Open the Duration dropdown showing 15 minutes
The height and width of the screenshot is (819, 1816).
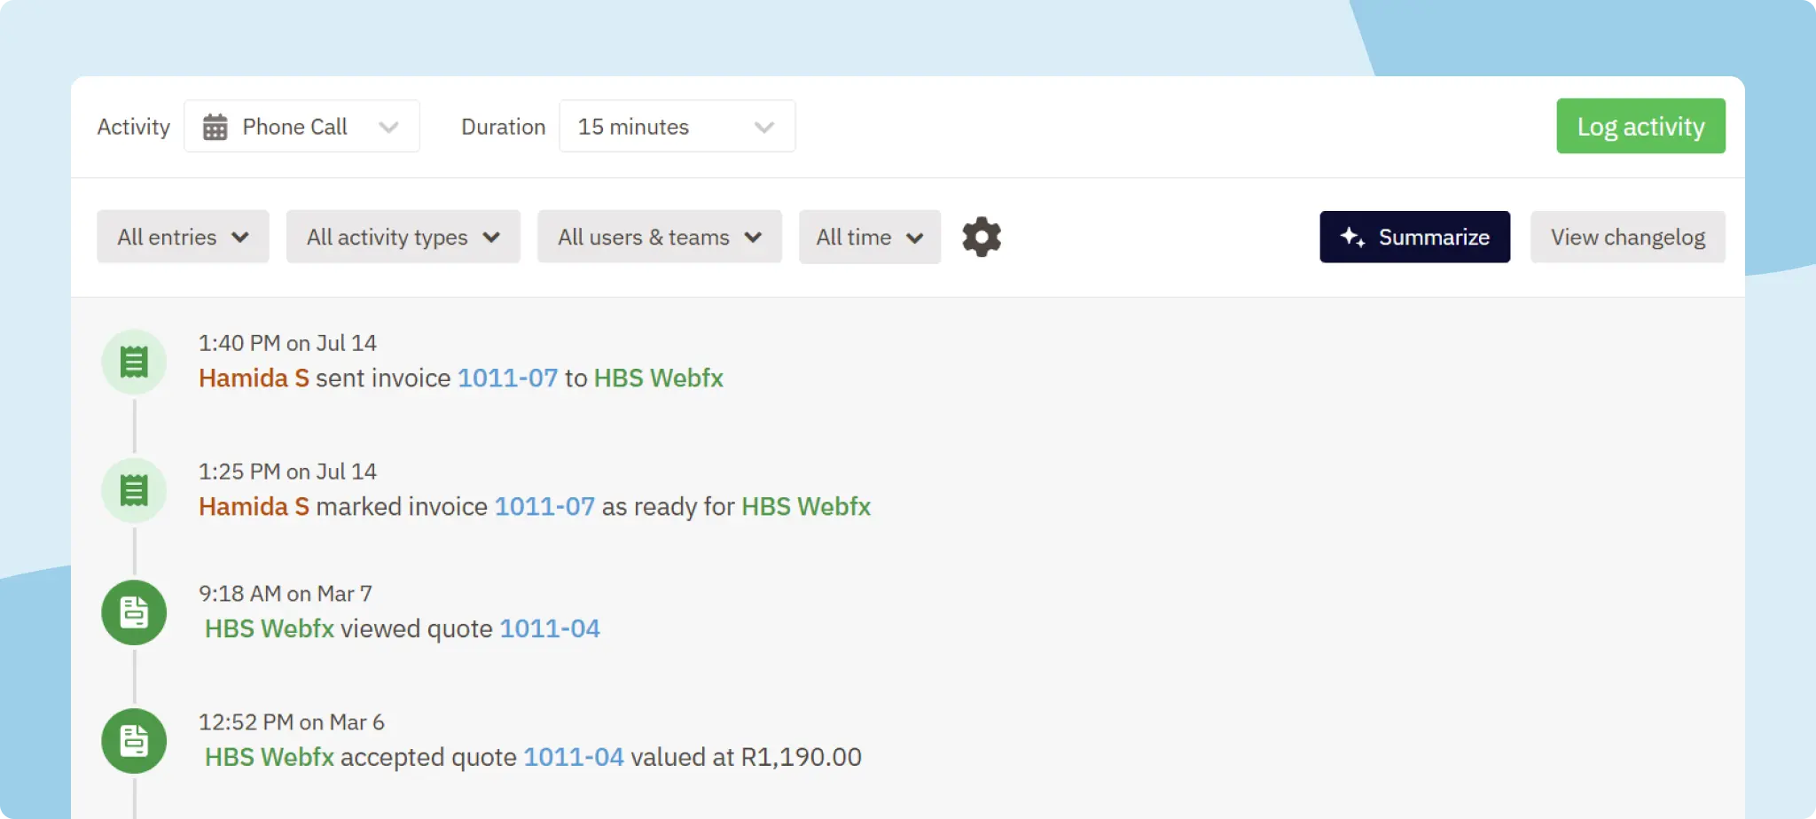pos(677,126)
